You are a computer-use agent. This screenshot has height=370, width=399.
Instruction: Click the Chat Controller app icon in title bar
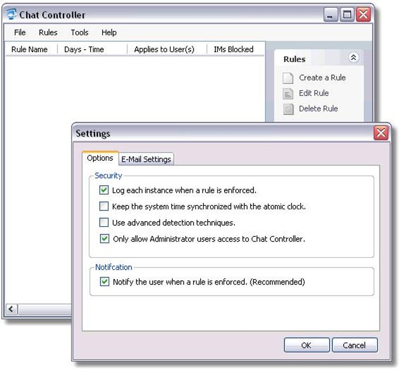coord(12,14)
